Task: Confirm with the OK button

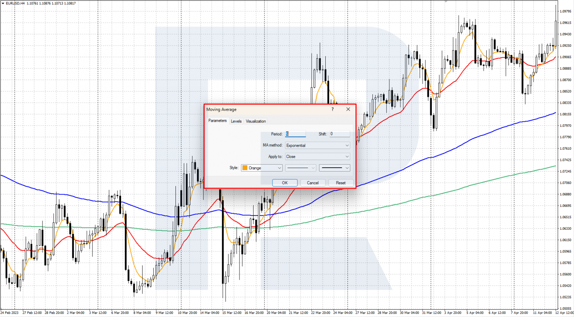Action: [285, 183]
